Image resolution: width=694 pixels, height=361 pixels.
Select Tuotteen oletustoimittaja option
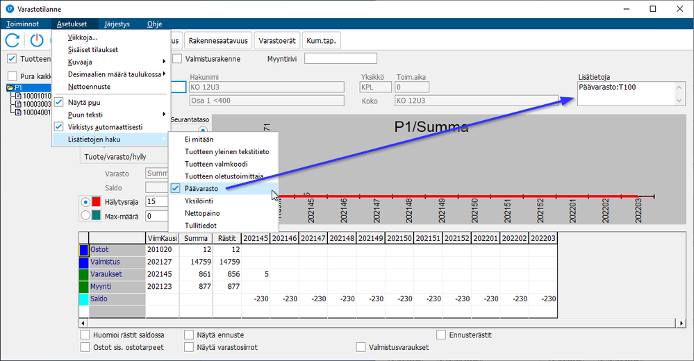[224, 176]
